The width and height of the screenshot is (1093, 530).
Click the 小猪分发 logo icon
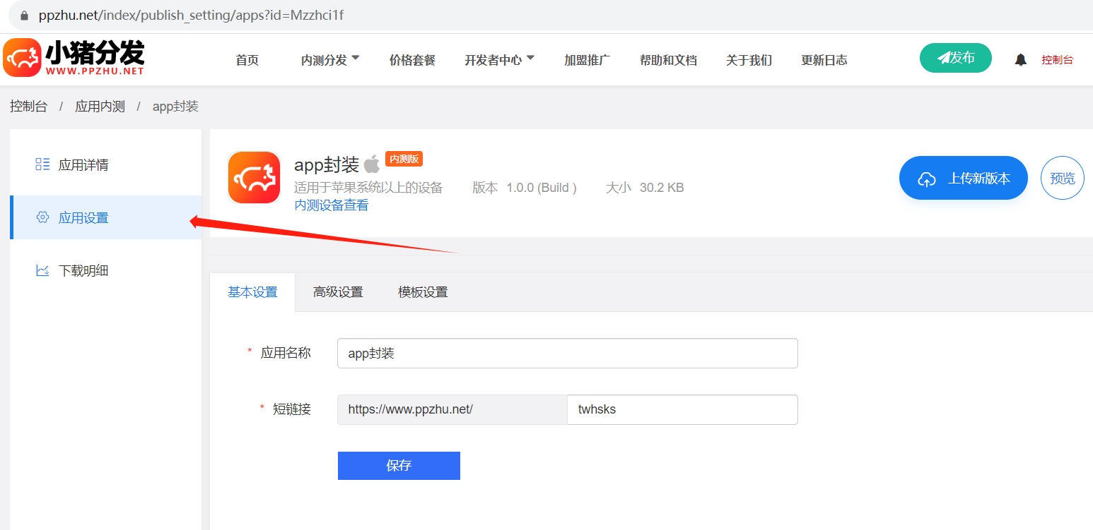click(x=23, y=56)
